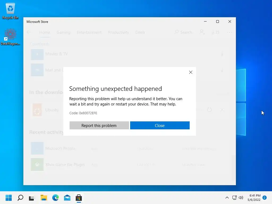272x204 pixels.
Task: Click the Report this problem button
Action: [99, 125]
